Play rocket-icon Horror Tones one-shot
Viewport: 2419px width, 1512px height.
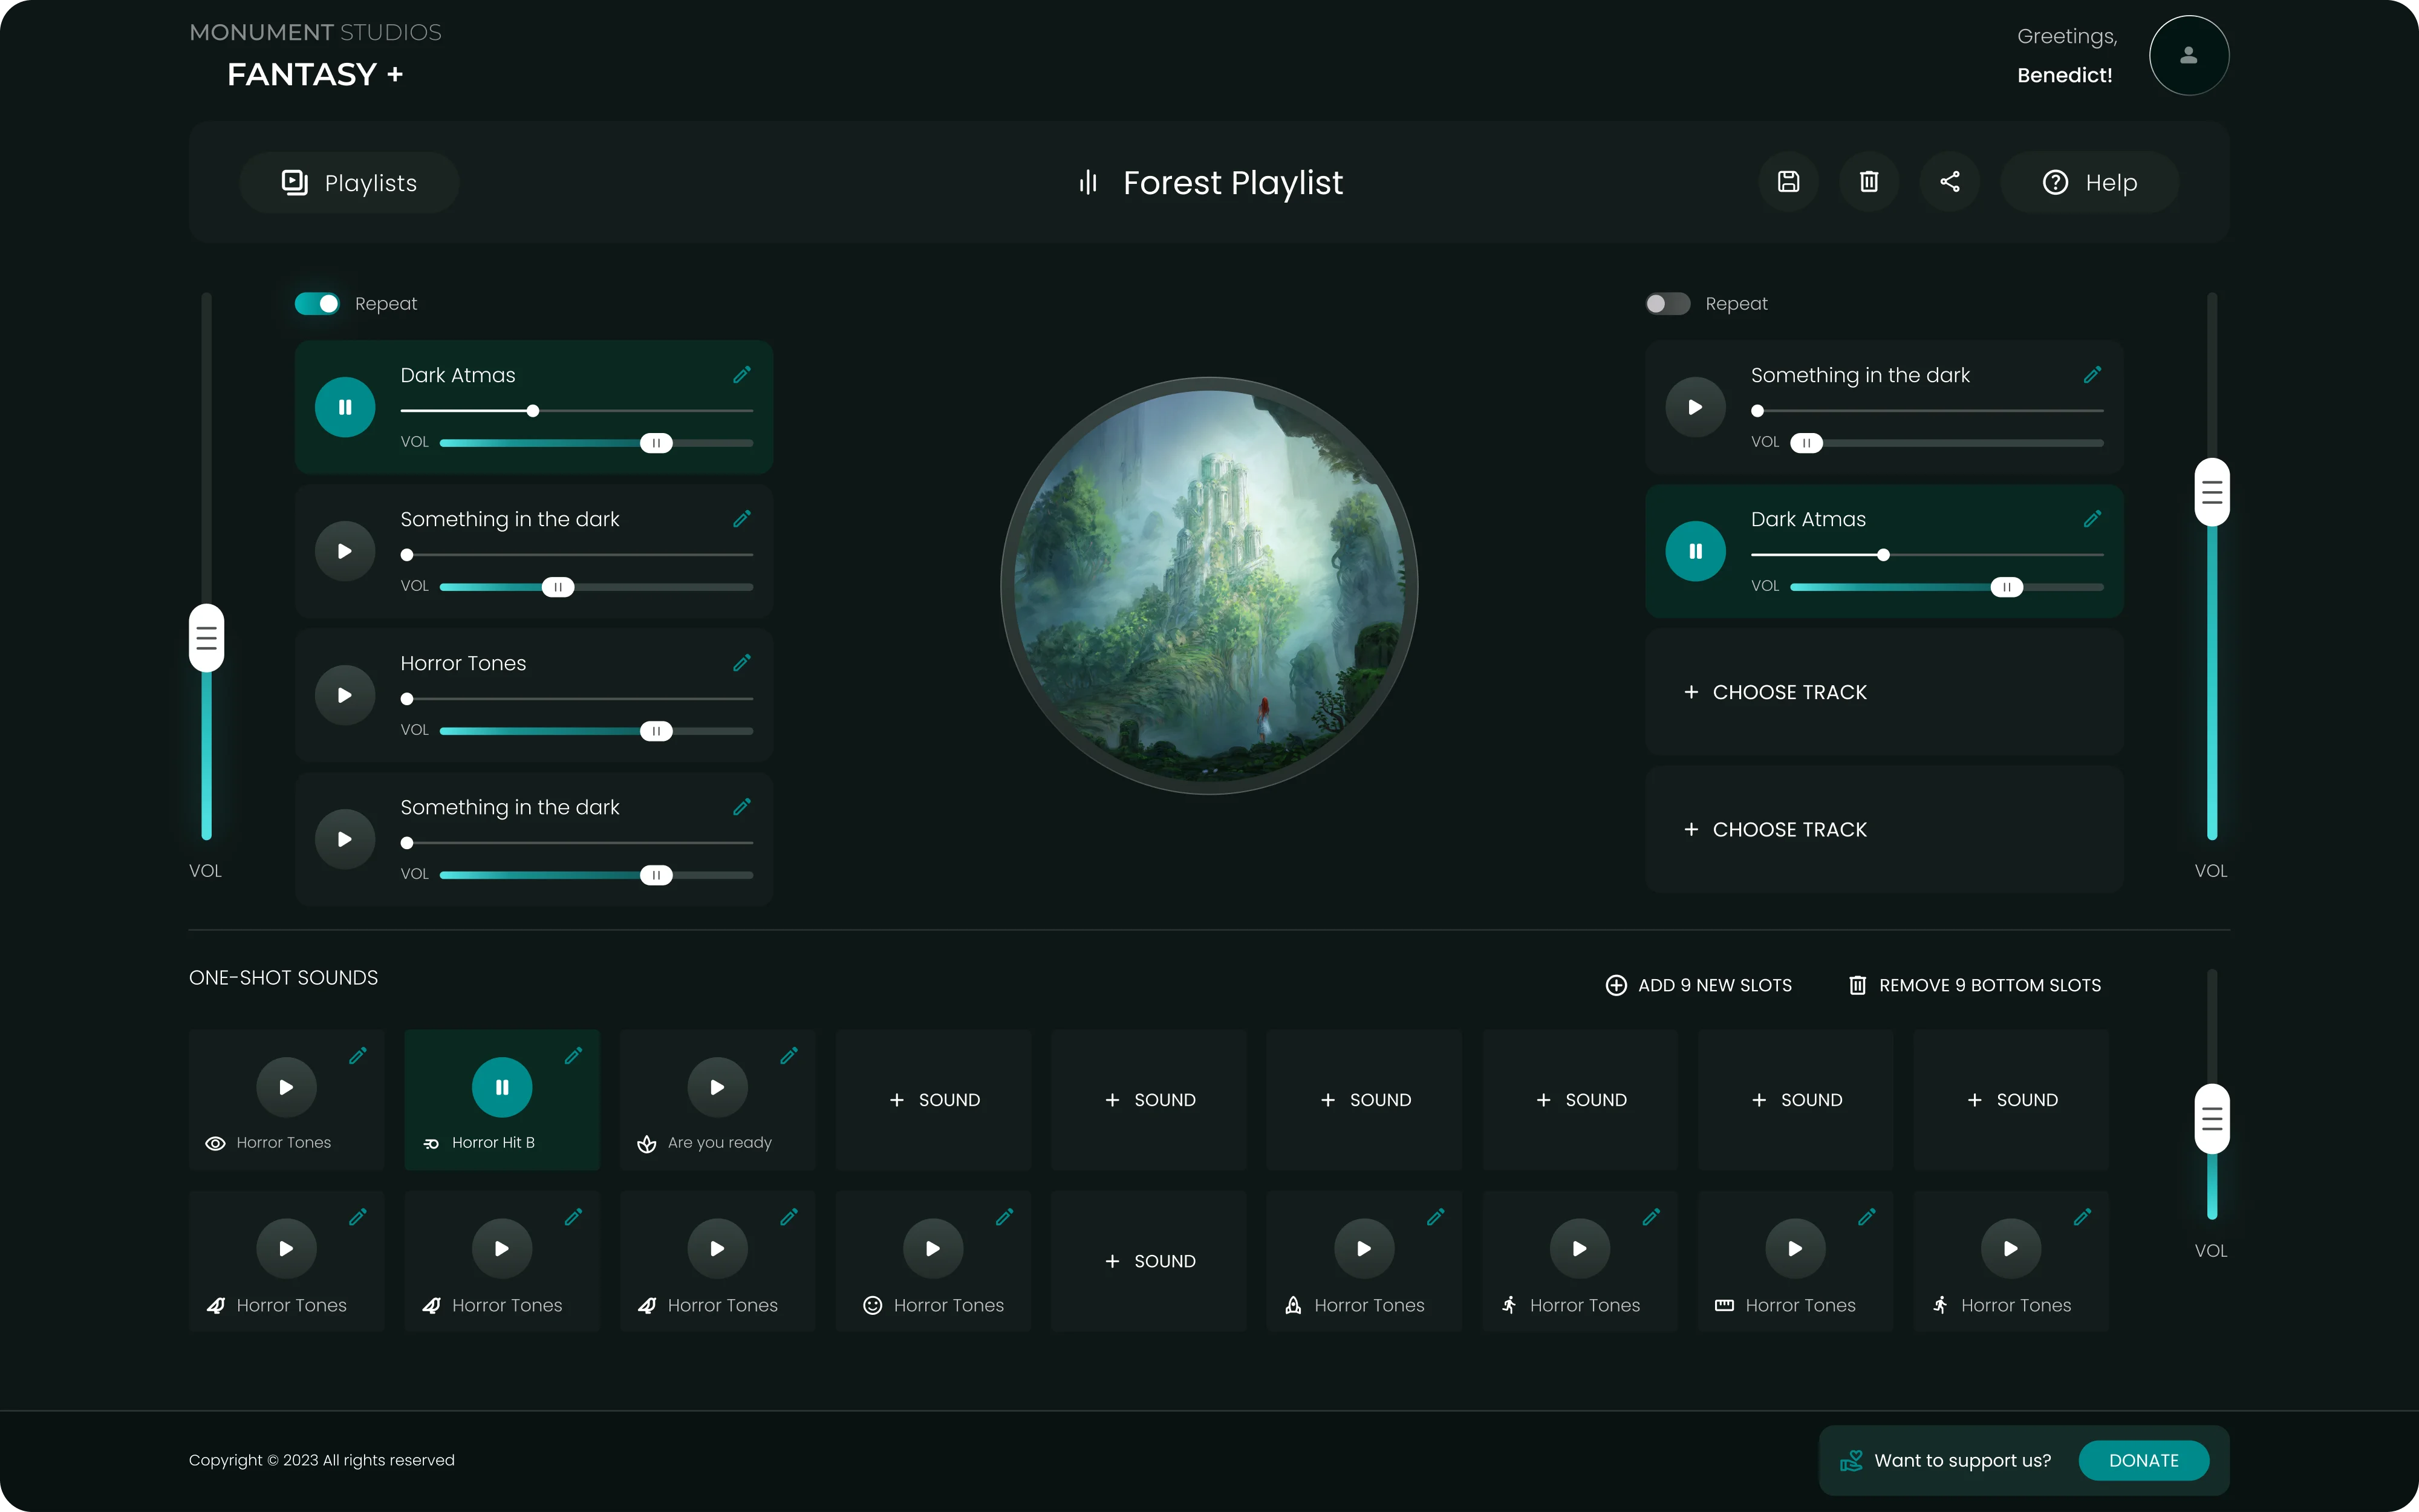pyautogui.click(x=1364, y=1248)
